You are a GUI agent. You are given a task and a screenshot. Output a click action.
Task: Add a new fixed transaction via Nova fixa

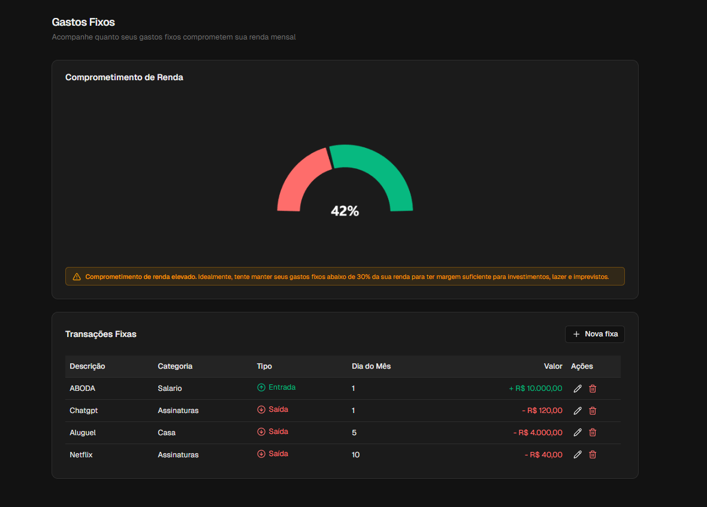click(x=594, y=334)
